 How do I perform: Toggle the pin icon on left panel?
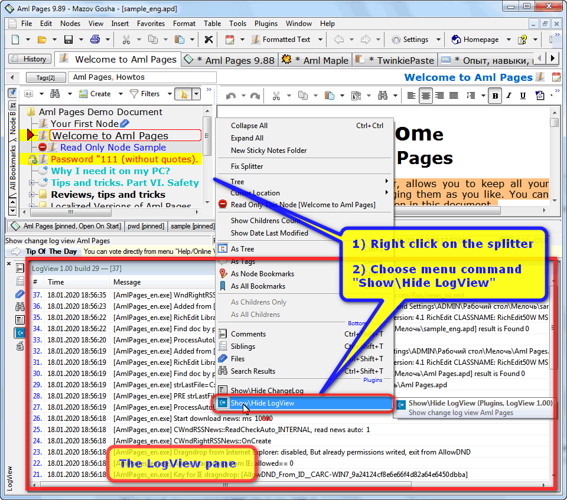(12, 93)
